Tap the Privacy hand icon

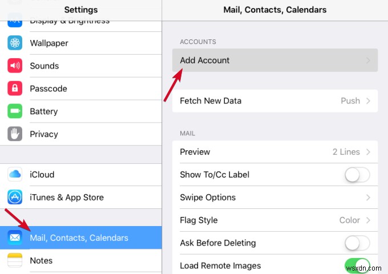(15, 134)
